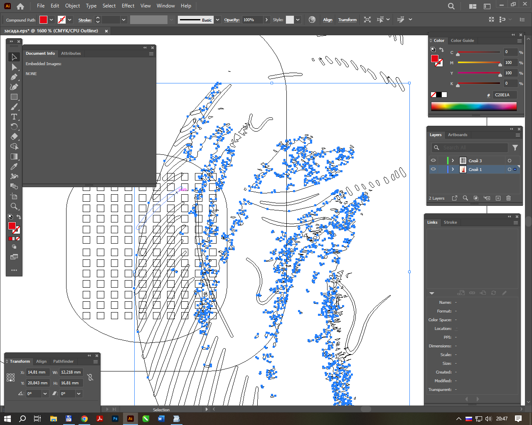Open the Basic brush definition dropdown
Screen dimensions: 532x425
tap(217, 20)
